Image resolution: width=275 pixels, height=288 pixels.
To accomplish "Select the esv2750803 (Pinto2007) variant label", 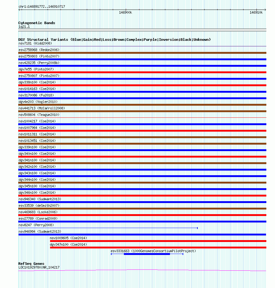I will click(x=39, y=56).
